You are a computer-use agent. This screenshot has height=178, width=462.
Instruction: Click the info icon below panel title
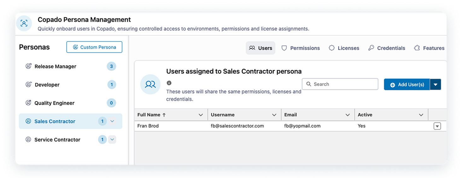169,83
